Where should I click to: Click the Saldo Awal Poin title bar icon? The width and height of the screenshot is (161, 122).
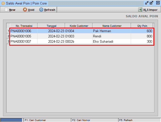[3, 3]
